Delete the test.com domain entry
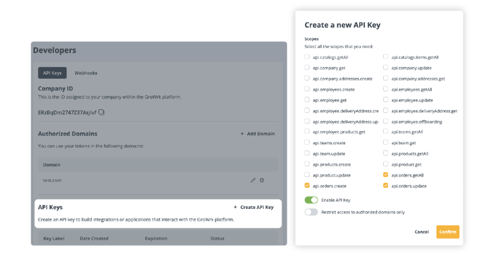Viewport: 494px width, 257px height. (262, 180)
